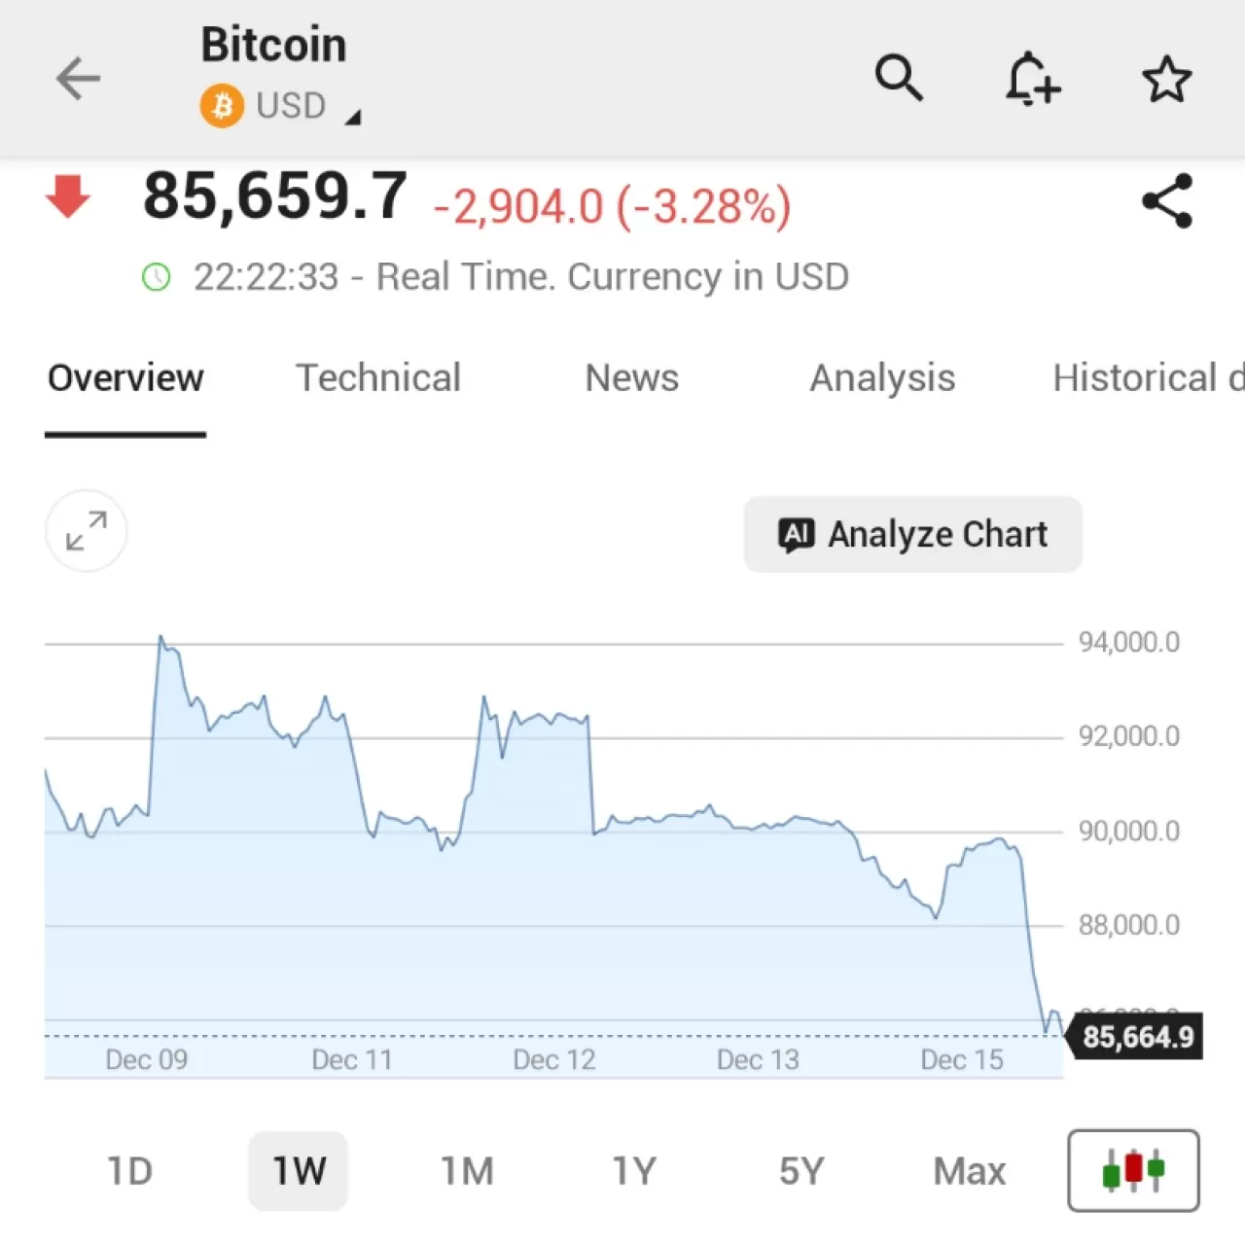The width and height of the screenshot is (1245, 1245).
Task: Create a price alert for Bitcoin
Action: 1032,78
